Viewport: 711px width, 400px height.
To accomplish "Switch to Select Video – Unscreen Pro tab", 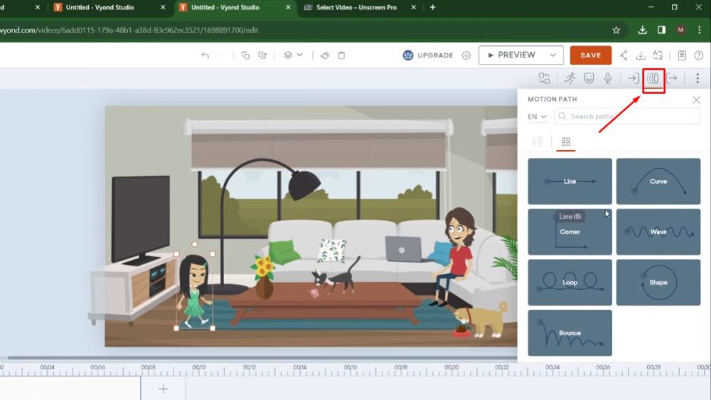I will pyautogui.click(x=356, y=7).
